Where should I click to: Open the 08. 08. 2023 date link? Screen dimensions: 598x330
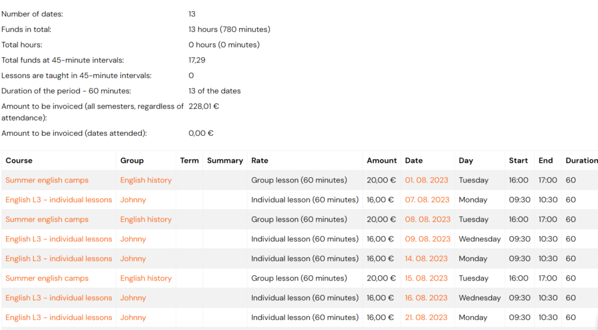[427, 219]
